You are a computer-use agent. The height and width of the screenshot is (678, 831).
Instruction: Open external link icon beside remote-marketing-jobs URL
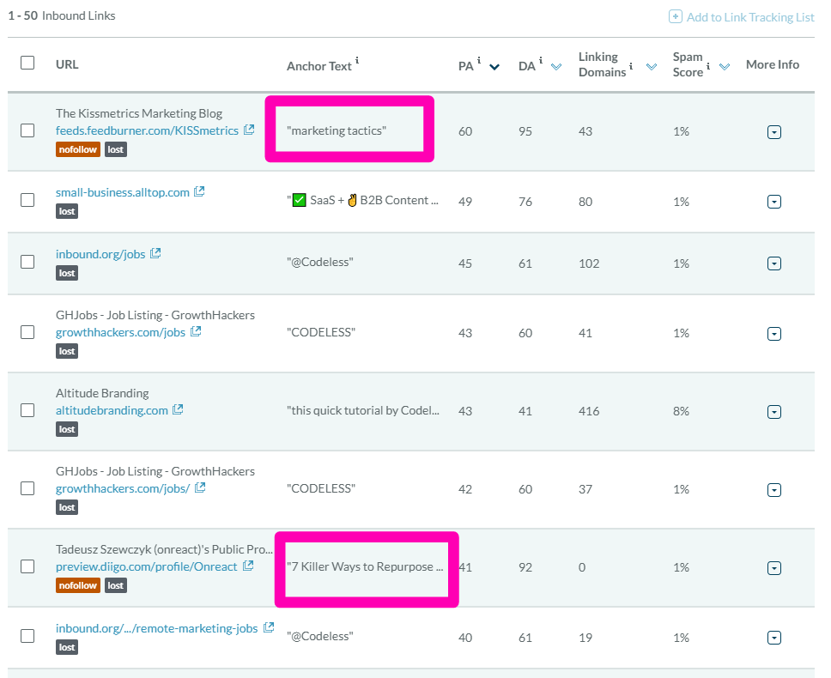(x=269, y=627)
